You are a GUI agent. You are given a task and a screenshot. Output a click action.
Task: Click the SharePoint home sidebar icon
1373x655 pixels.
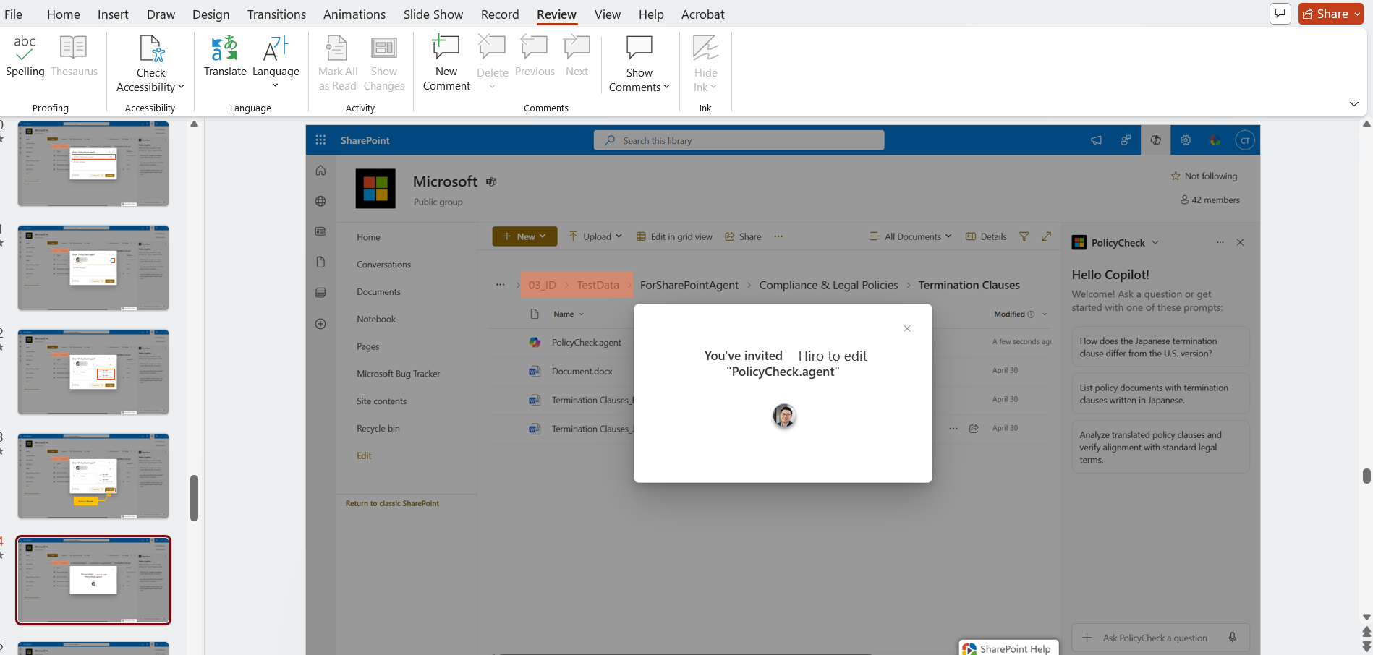point(320,171)
